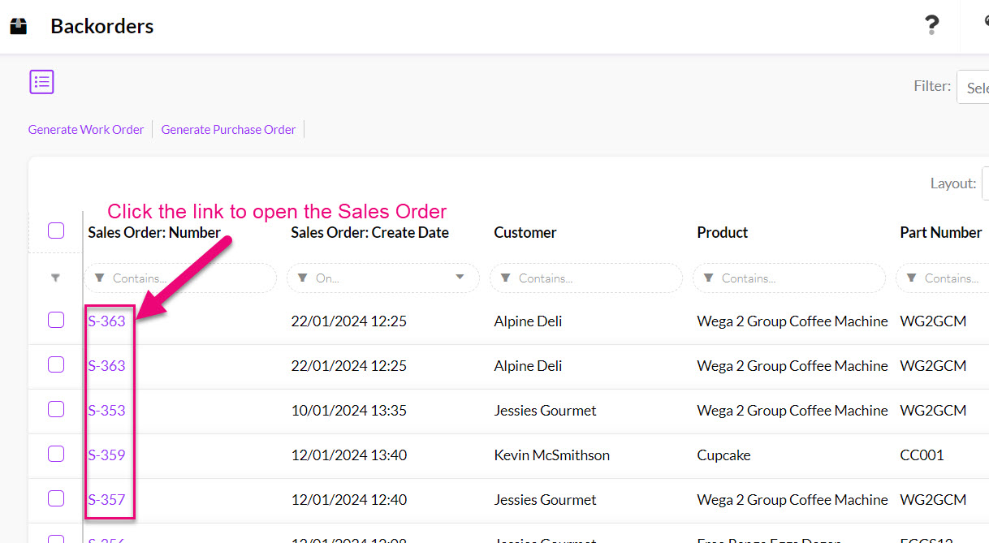
Task: Click Generate Purchase Order
Action: coord(228,129)
